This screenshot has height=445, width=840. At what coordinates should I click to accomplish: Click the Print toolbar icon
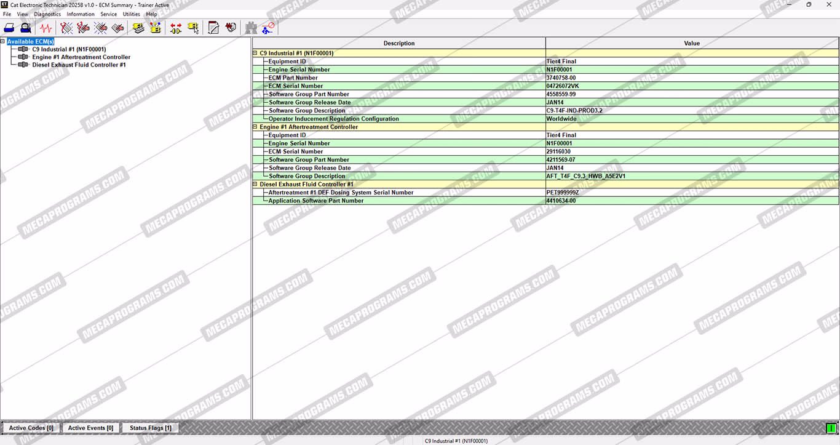pyautogui.click(x=9, y=28)
